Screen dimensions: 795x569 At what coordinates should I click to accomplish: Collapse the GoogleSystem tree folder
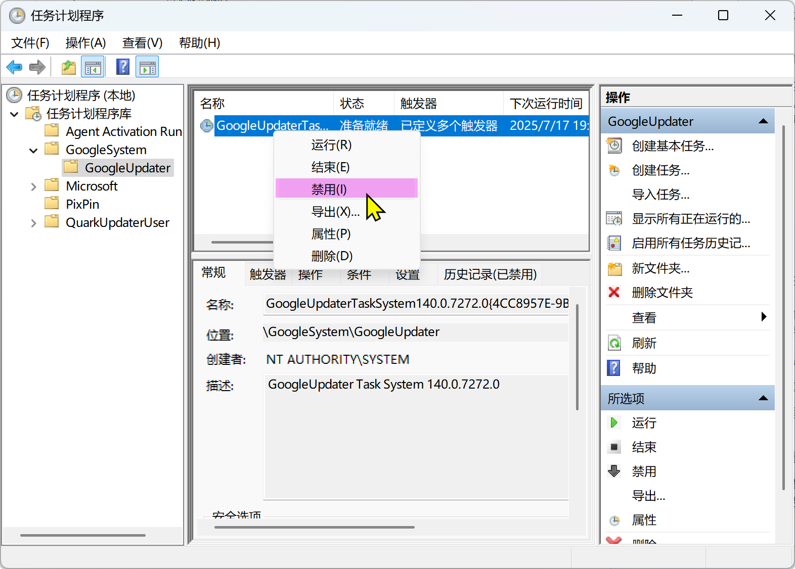click(x=33, y=150)
